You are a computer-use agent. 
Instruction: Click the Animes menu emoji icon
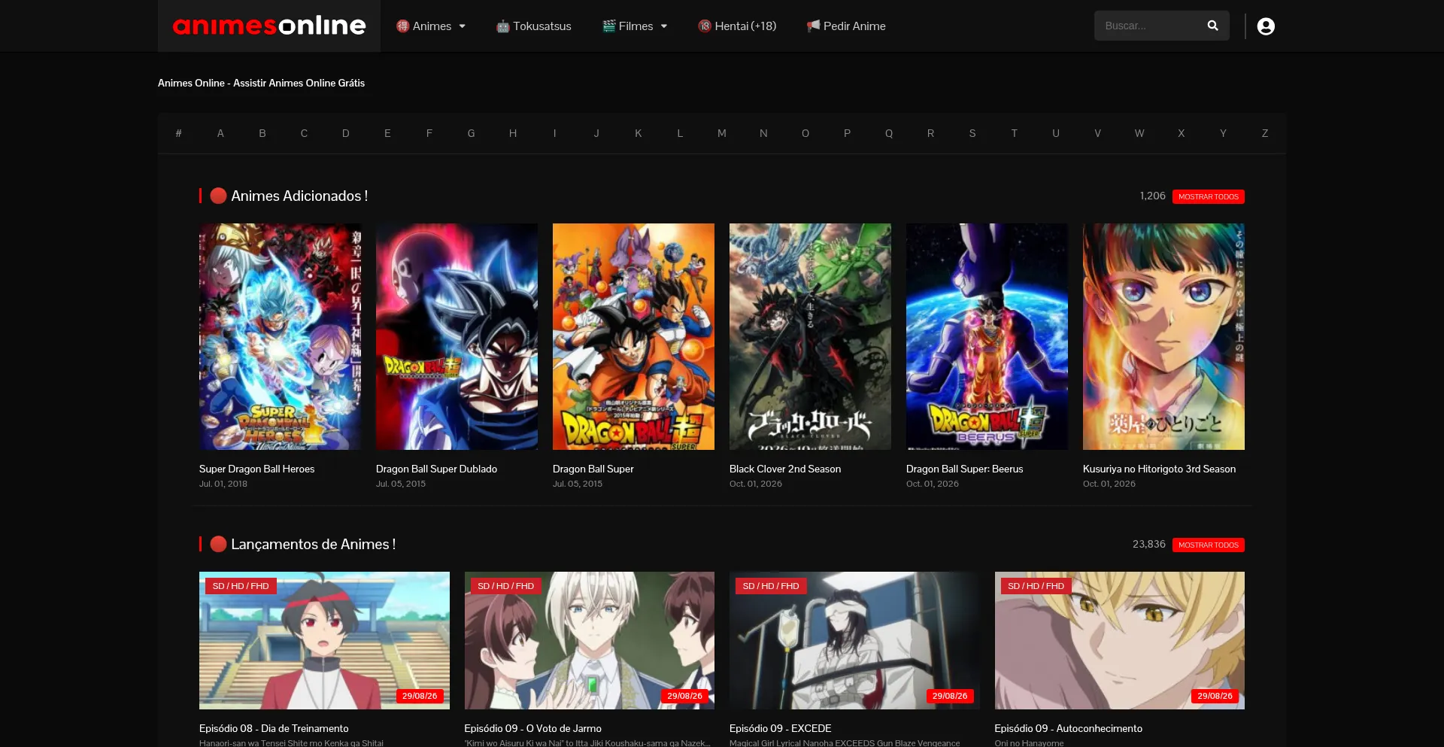point(402,26)
